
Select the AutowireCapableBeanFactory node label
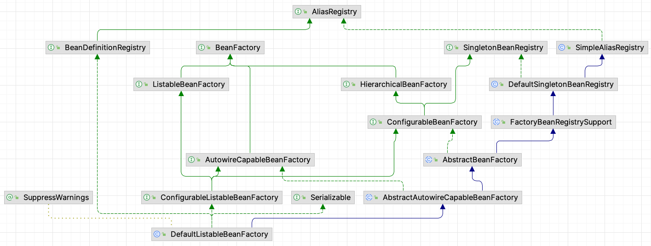click(x=257, y=160)
